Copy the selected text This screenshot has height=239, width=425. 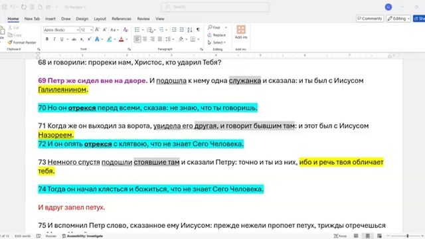click(x=15, y=35)
